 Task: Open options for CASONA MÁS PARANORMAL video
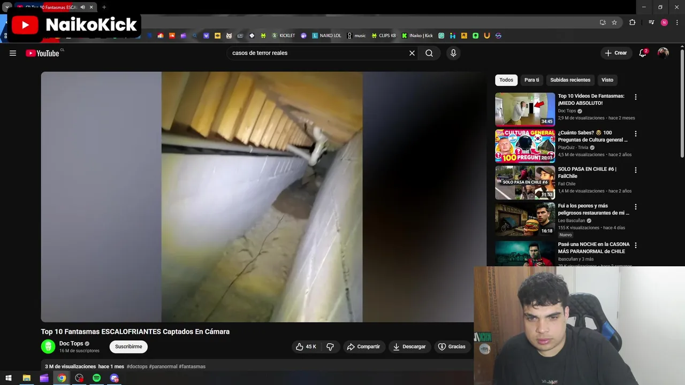(636, 245)
